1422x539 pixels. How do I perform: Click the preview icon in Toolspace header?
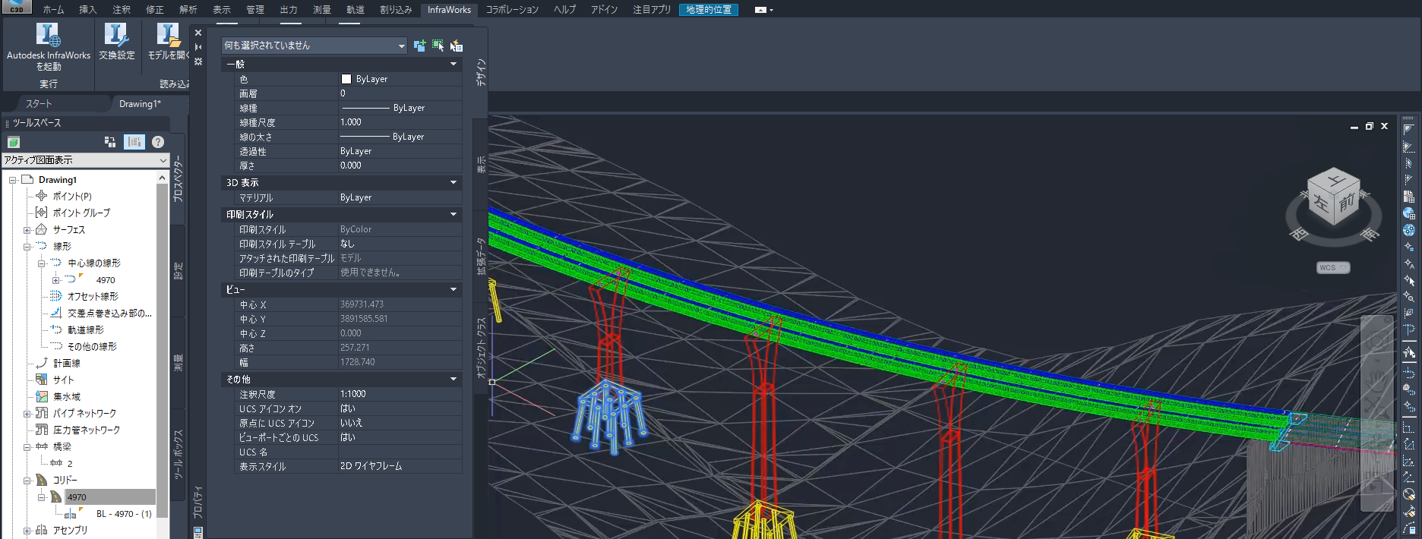(x=110, y=142)
